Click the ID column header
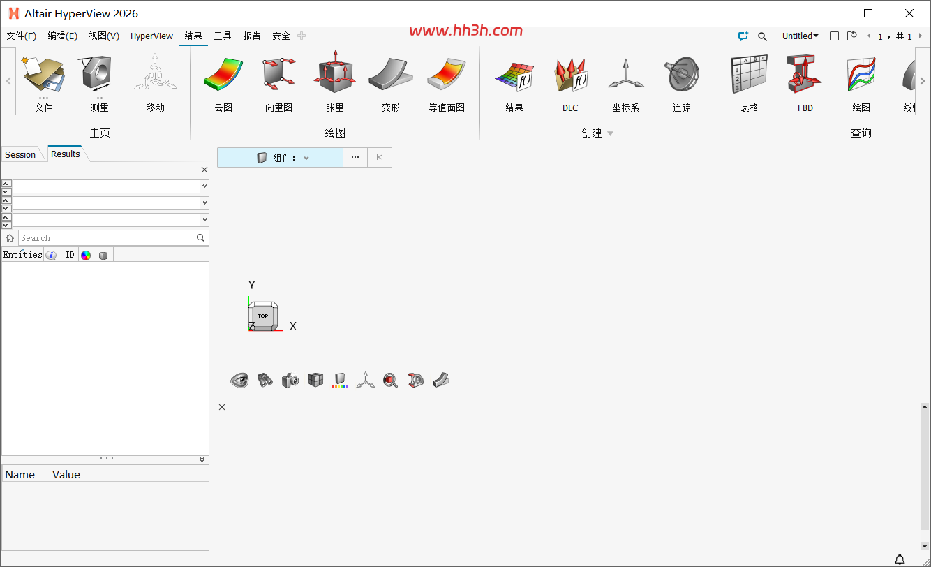This screenshot has width=931, height=567. 70,255
